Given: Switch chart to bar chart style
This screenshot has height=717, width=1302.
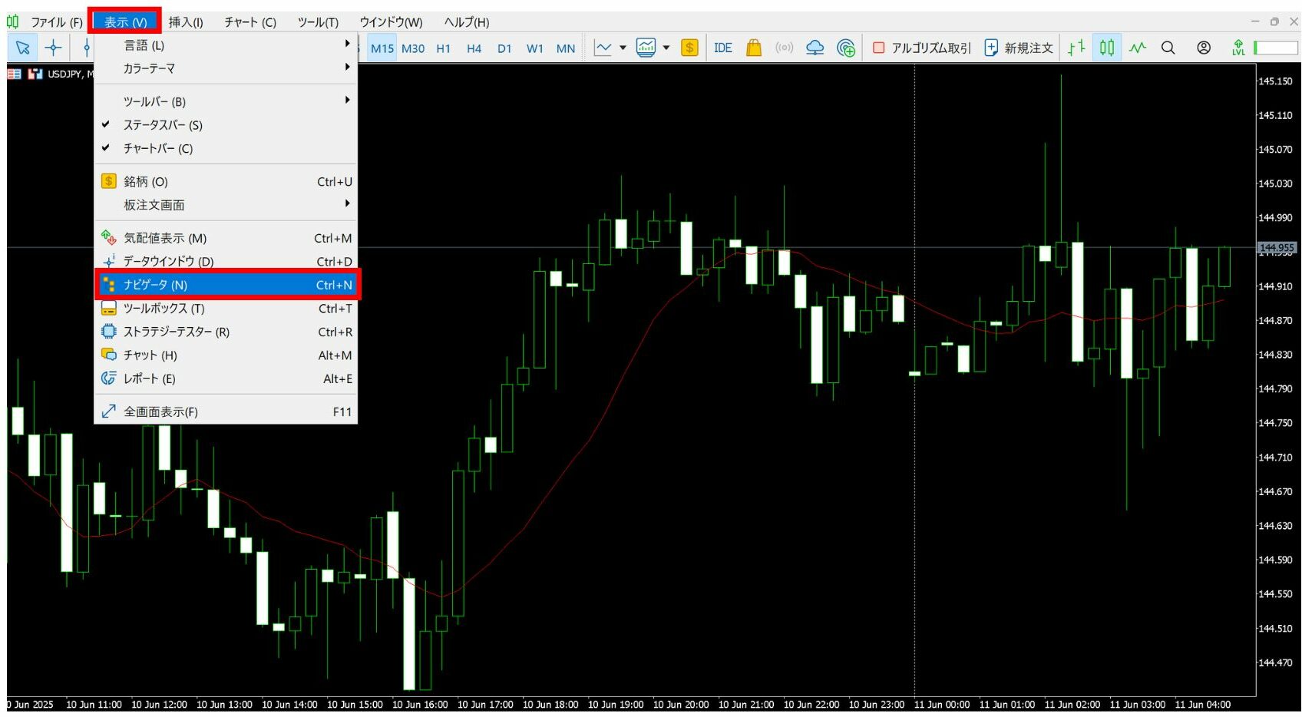Looking at the screenshot, I should coord(1076,48).
